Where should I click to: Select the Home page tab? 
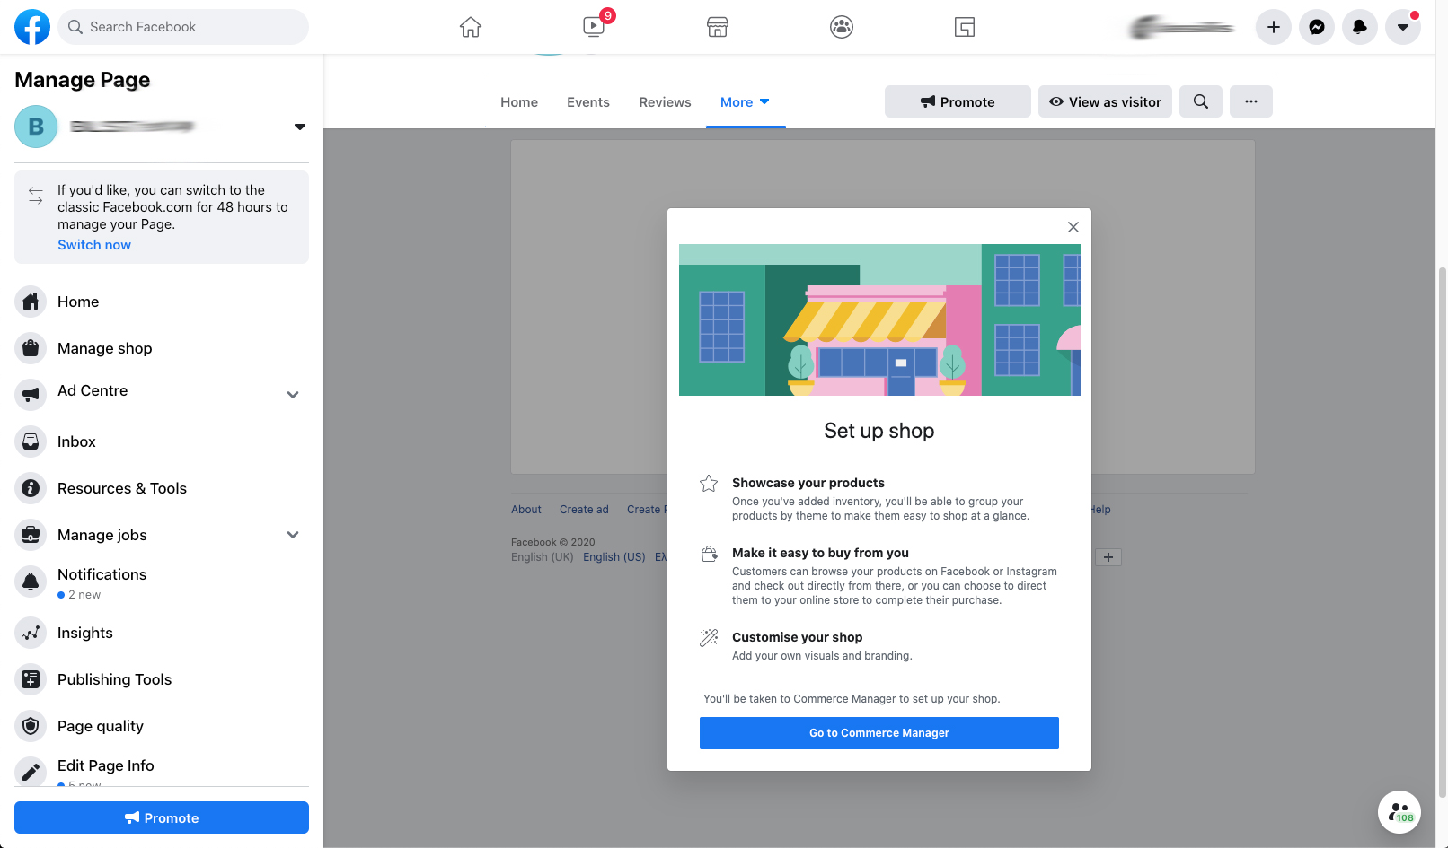point(519,102)
